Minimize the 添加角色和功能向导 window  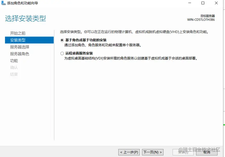(190, 3)
